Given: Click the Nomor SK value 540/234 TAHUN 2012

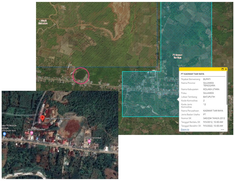Looking at the screenshot, I should [x=214, y=118].
